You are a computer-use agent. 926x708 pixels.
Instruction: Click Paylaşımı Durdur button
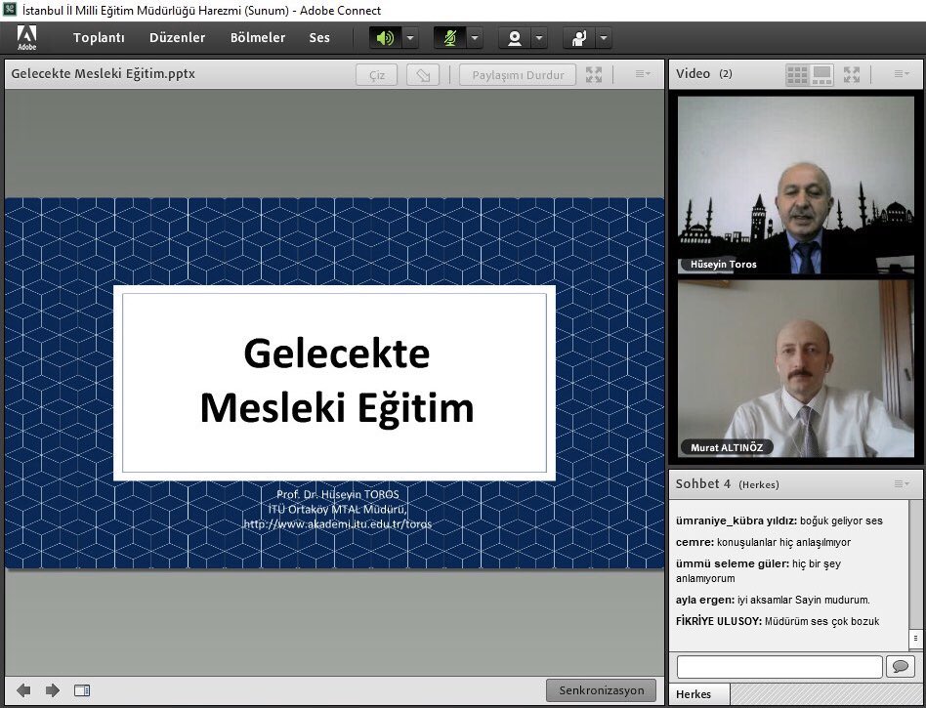click(x=518, y=75)
